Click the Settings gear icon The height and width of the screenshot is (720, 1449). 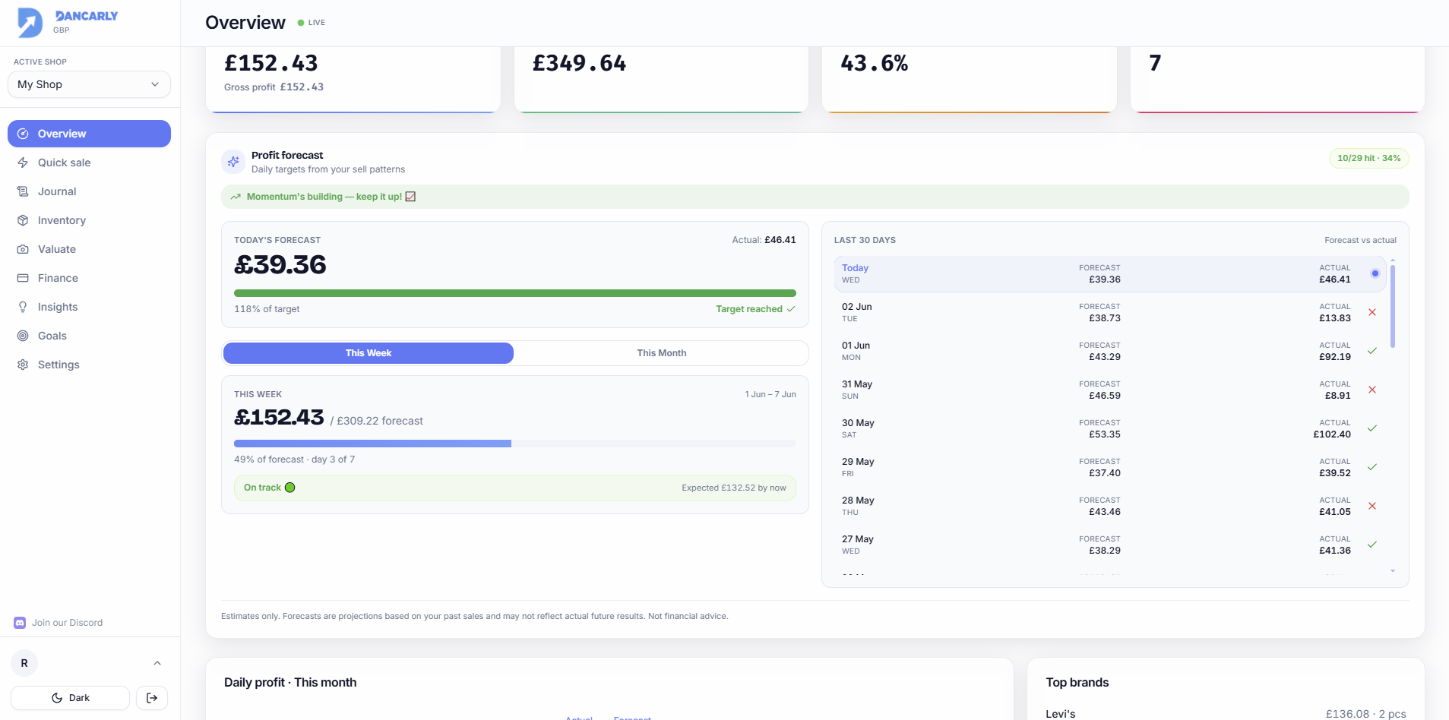click(23, 365)
